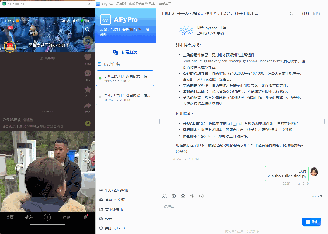Screen dimensions: 328x234
Task: Open the 官网 link in sidebar
Action: [x=109, y=200]
